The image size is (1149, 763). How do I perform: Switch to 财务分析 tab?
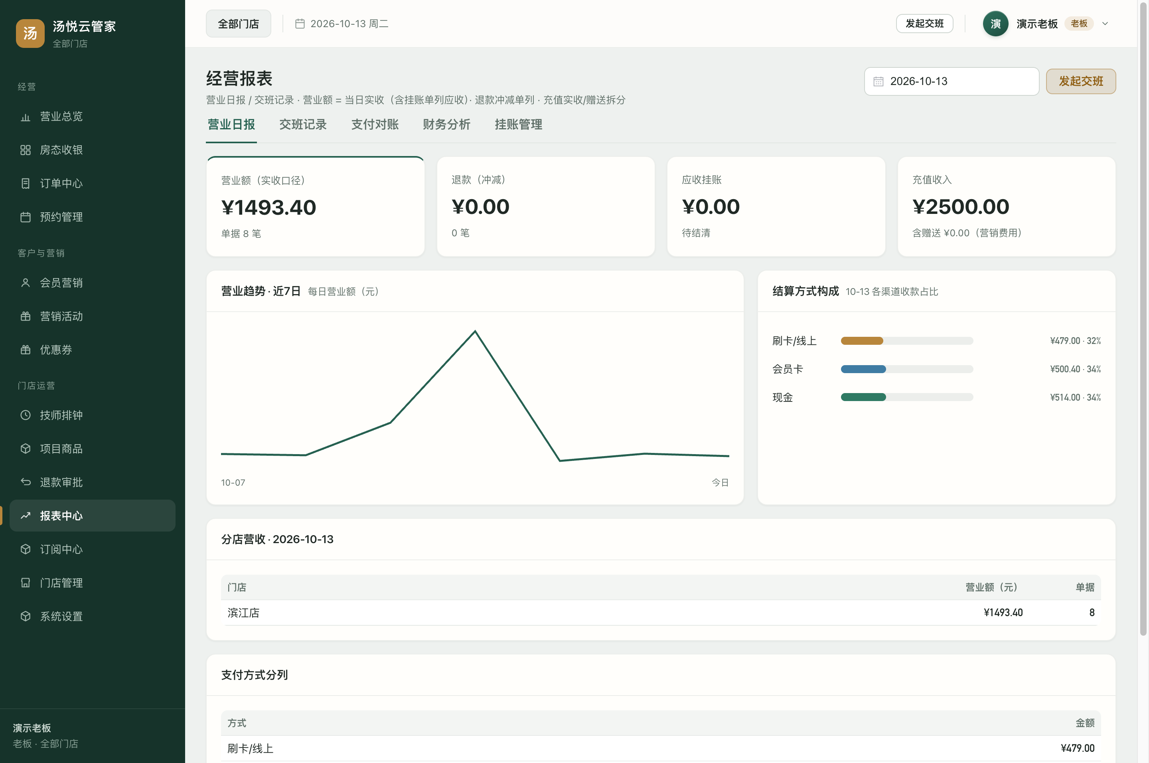pos(446,125)
